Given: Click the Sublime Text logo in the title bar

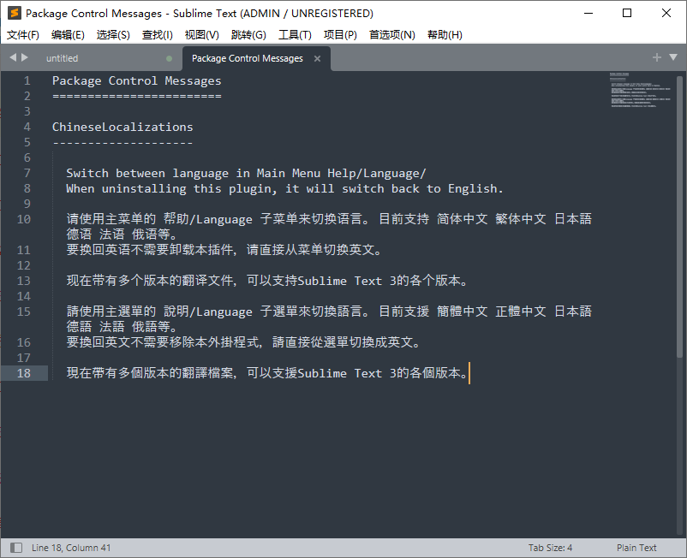Looking at the screenshot, I should point(13,13).
